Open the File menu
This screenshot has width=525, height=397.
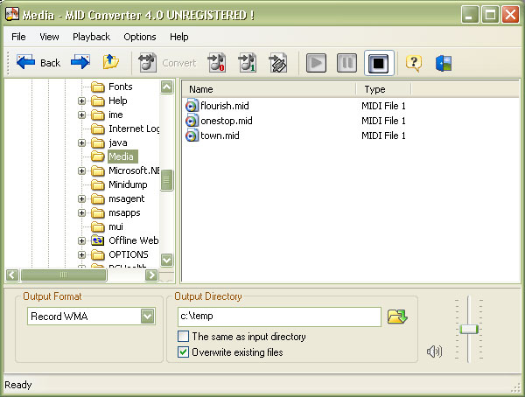(18, 37)
